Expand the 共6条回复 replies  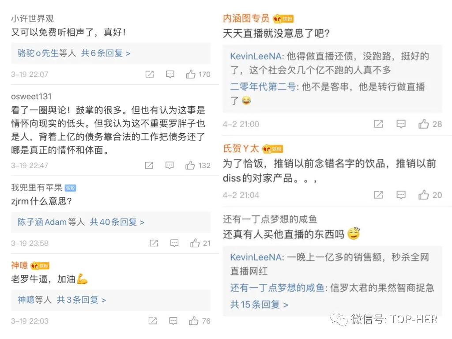(106, 53)
